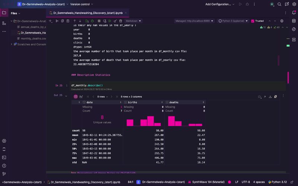Click Python 3.12 interpreter in status bar
Screen dimensions: 298x186
tap(278, 182)
